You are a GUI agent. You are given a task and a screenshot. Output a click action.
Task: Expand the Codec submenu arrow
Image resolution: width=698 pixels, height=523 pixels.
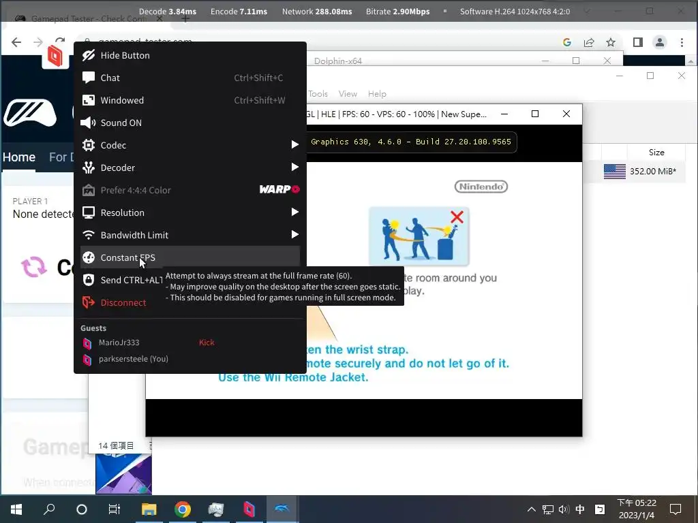coord(294,144)
